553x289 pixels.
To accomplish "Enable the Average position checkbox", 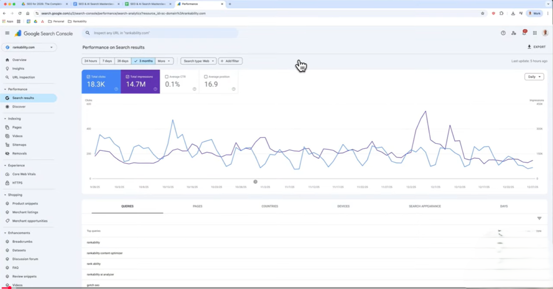I will [206, 77].
